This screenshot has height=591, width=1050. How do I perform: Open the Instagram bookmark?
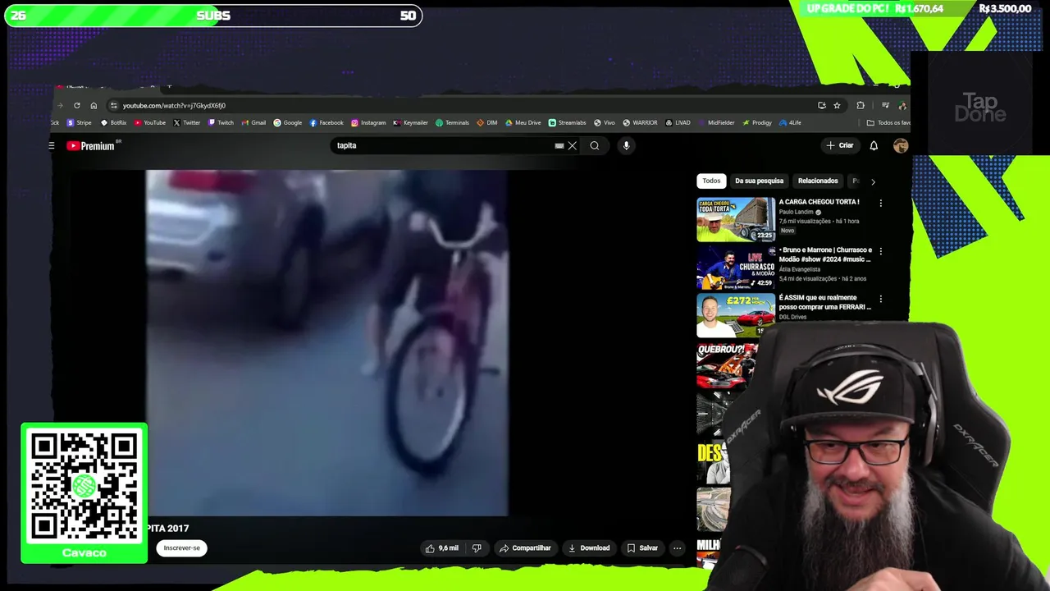click(368, 122)
